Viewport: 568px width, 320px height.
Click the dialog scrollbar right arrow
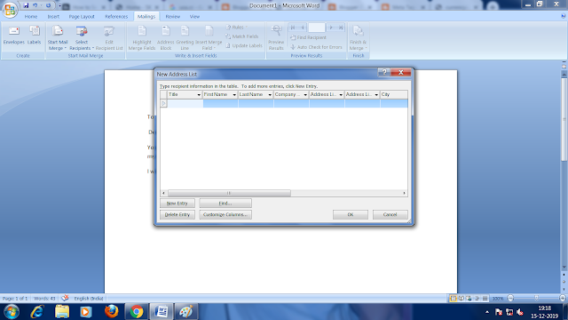[x=405, y=193]
